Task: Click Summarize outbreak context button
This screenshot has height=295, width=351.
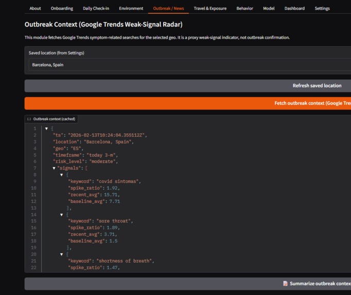Action: coord(187,284)
